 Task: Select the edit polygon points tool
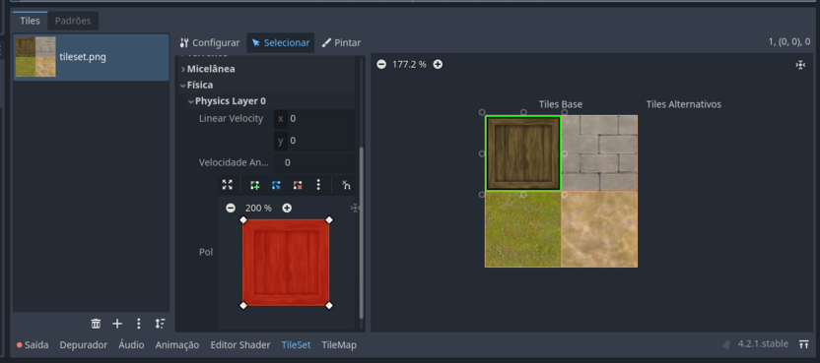[276, 184]
